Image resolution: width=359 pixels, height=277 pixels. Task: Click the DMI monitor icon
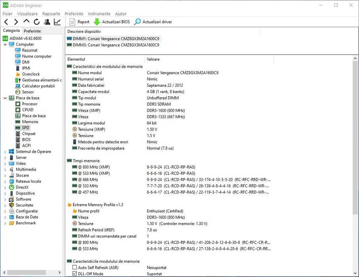coord(18,62)
